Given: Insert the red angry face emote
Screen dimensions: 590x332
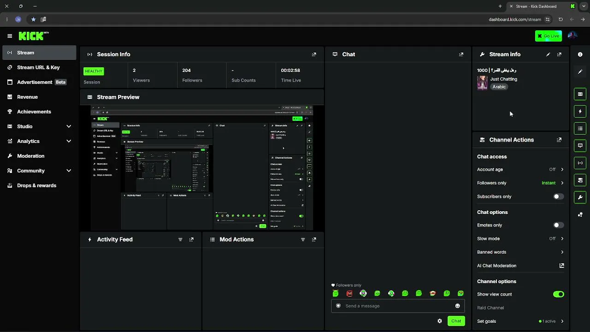Looking at the screenshot, I should [349, 293].
